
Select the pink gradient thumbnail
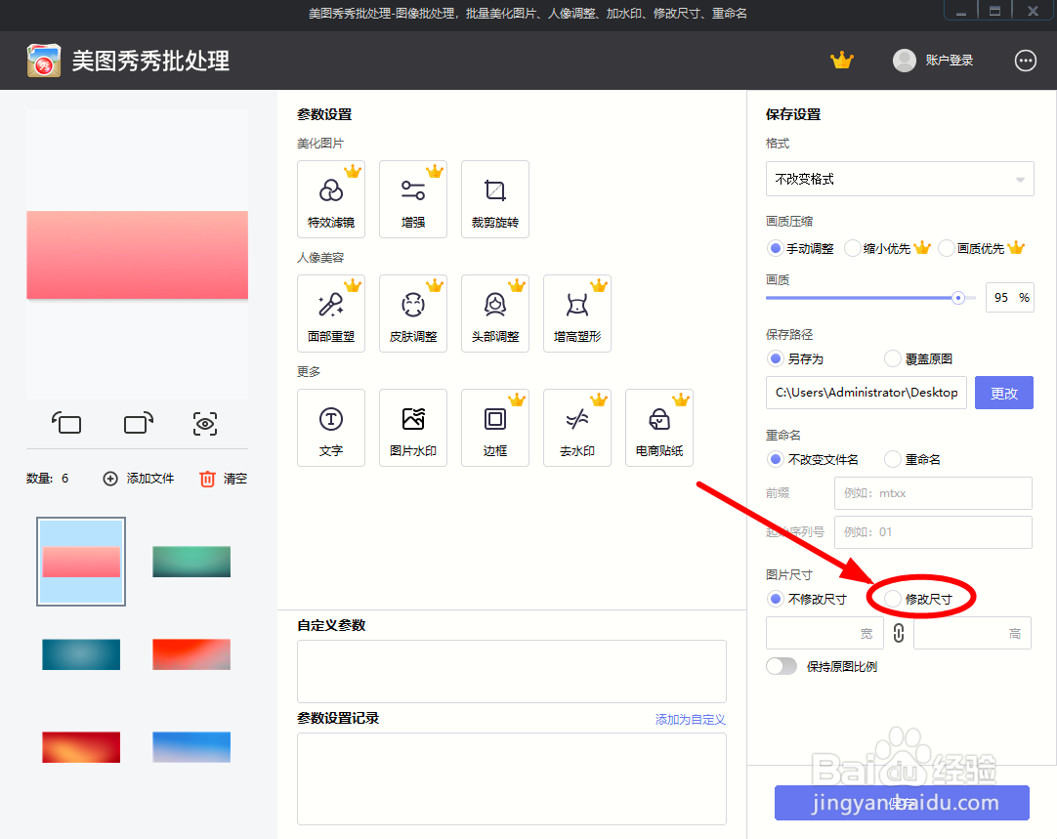(81, 562)
